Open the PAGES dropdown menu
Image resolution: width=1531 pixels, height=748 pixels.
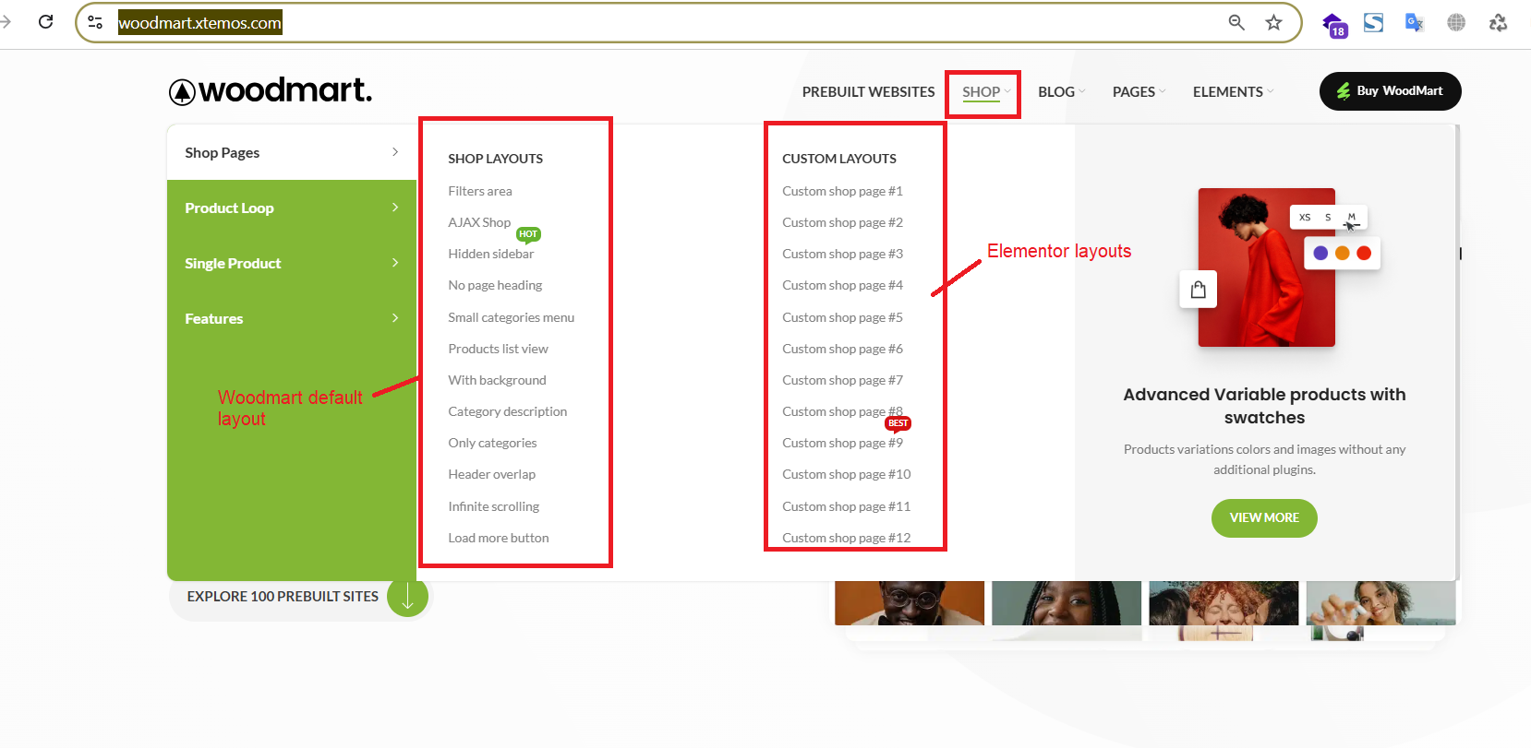coord(1139,91)
